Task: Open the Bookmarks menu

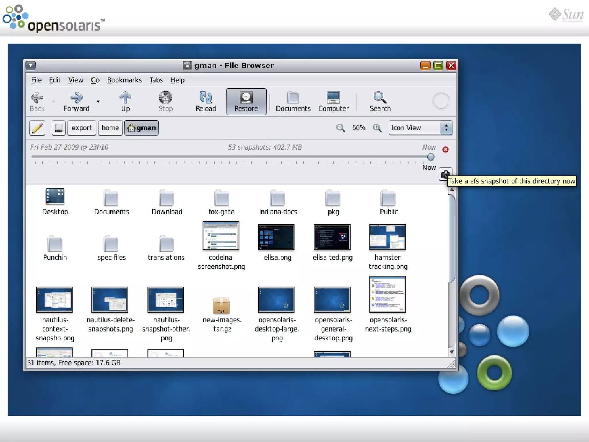Action: coord(124,80)
